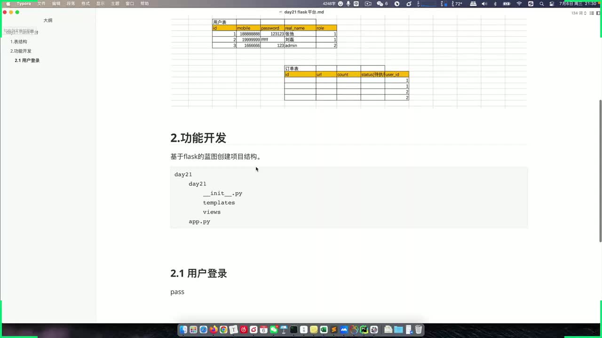The width and height of the screenshot is (602, 338).
Task: Open Sublime Text from the dock
Action: tap(334, 330)
